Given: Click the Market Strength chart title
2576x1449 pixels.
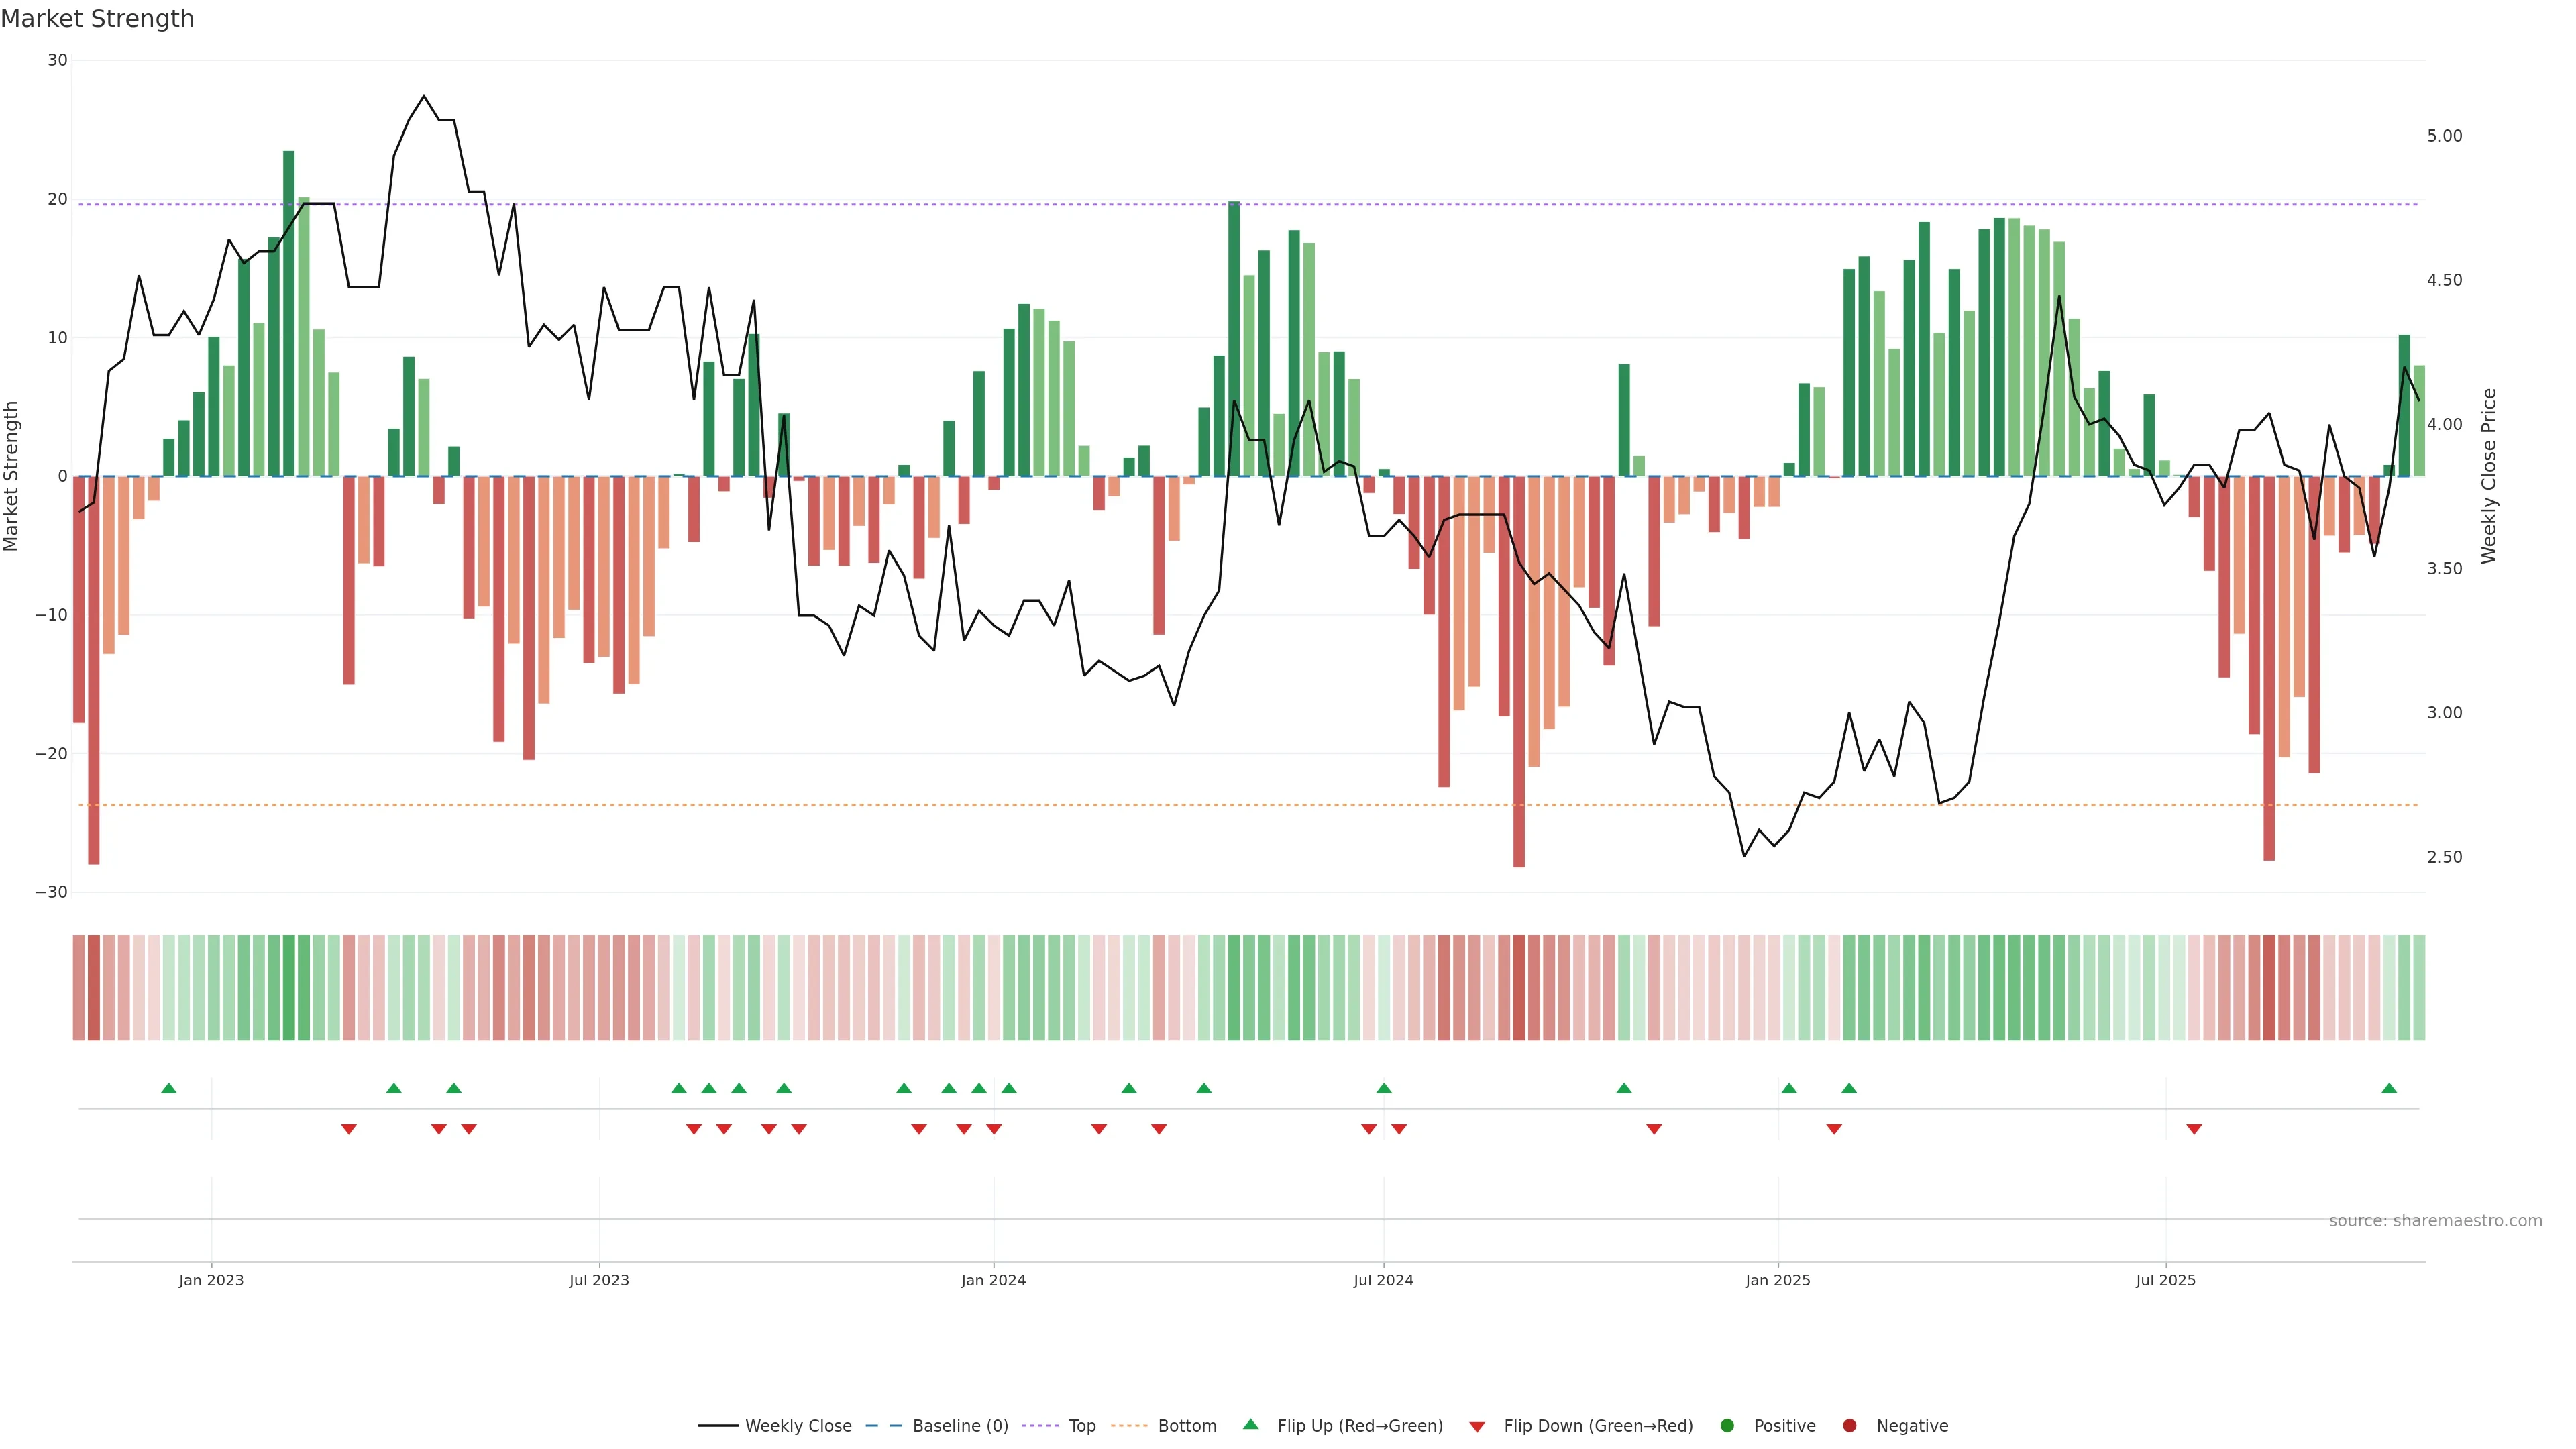Looking at the screenshot, I should (x=97, y=19).
